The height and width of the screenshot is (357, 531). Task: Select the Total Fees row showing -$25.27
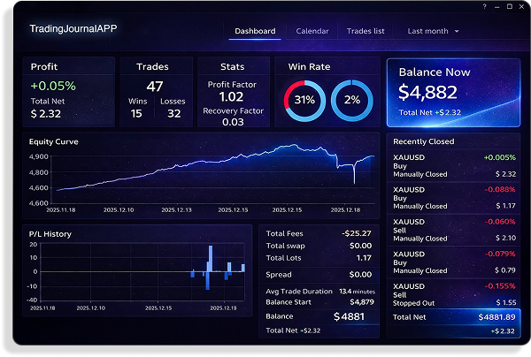click(320, 233)
